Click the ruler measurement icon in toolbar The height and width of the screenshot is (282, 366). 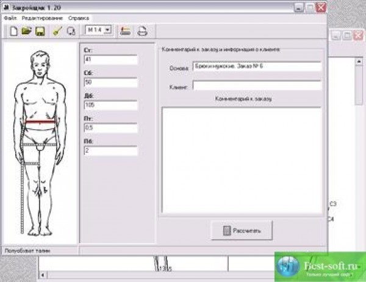pyautogui.click(x=125, y=31)
